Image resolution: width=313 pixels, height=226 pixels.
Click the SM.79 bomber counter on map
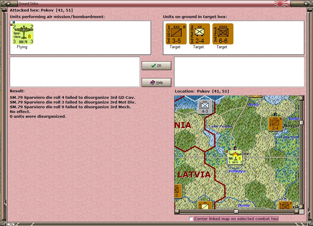[x=235, y=158]
